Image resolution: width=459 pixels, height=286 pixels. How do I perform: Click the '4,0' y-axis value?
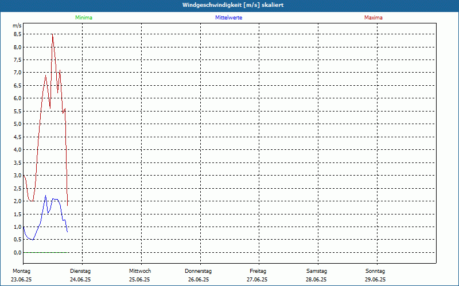click(18, 150)
